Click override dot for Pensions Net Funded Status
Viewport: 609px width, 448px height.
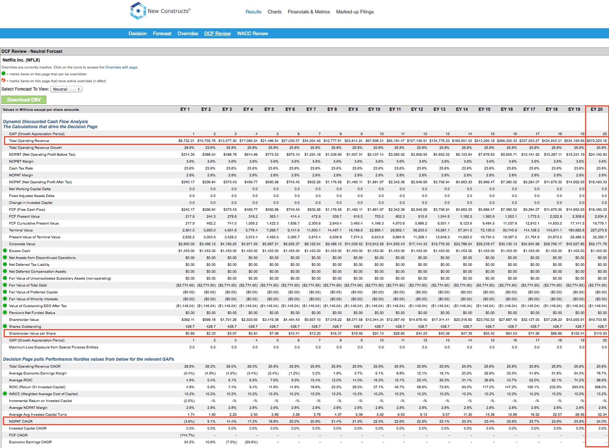click(x=5, y=313)
